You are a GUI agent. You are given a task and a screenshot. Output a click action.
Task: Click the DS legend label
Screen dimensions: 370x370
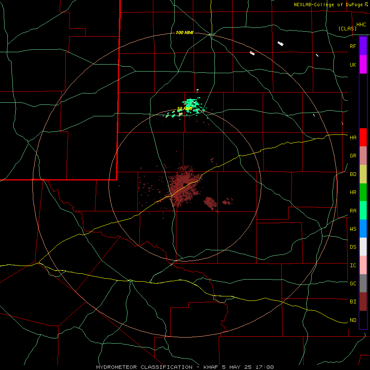(353, 247)
